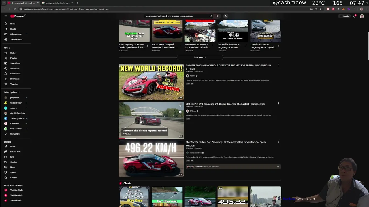This screenshot has height=207, width=369.
Task: Open the TGE TV channel link
Action: pos(193,76)
